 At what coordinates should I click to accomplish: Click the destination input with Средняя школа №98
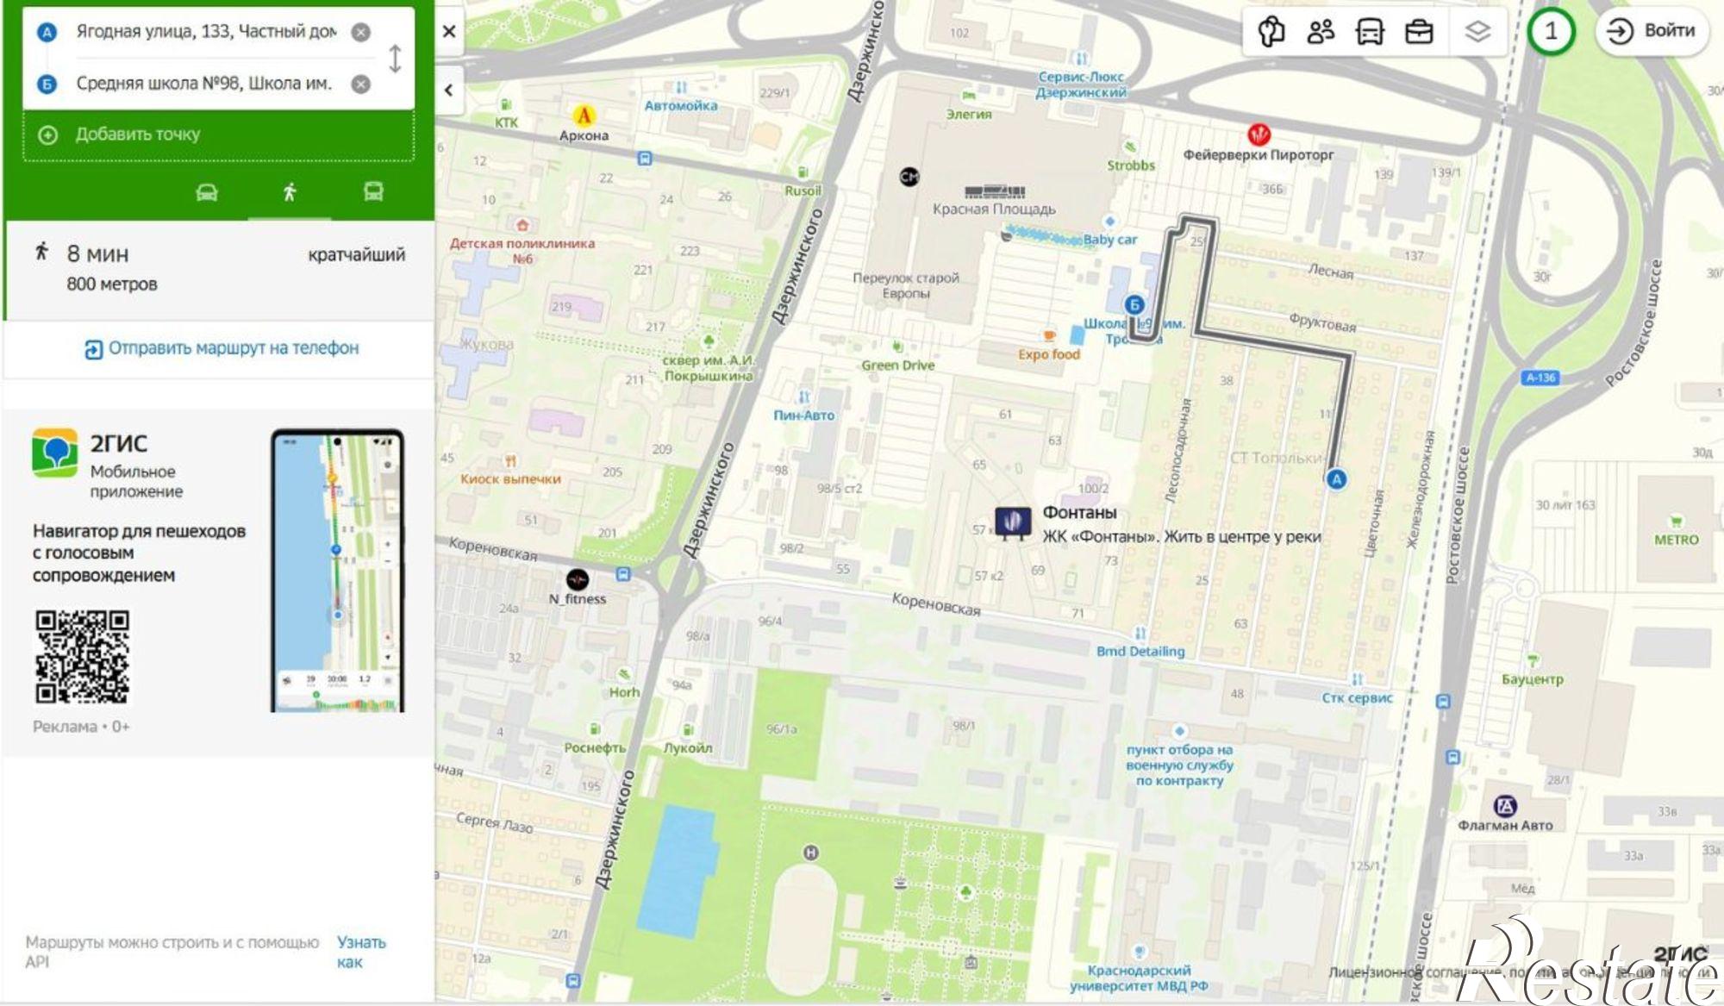[x=204, y=84]
